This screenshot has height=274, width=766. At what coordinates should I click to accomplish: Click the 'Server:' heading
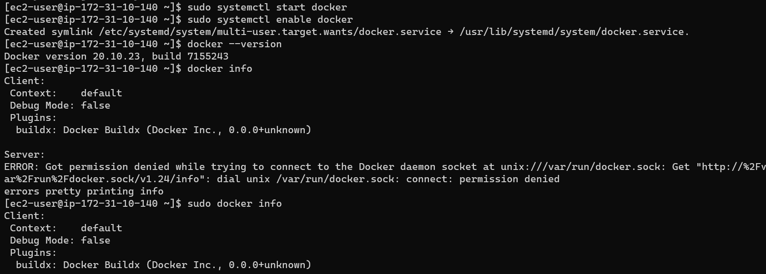click(25, 154)
